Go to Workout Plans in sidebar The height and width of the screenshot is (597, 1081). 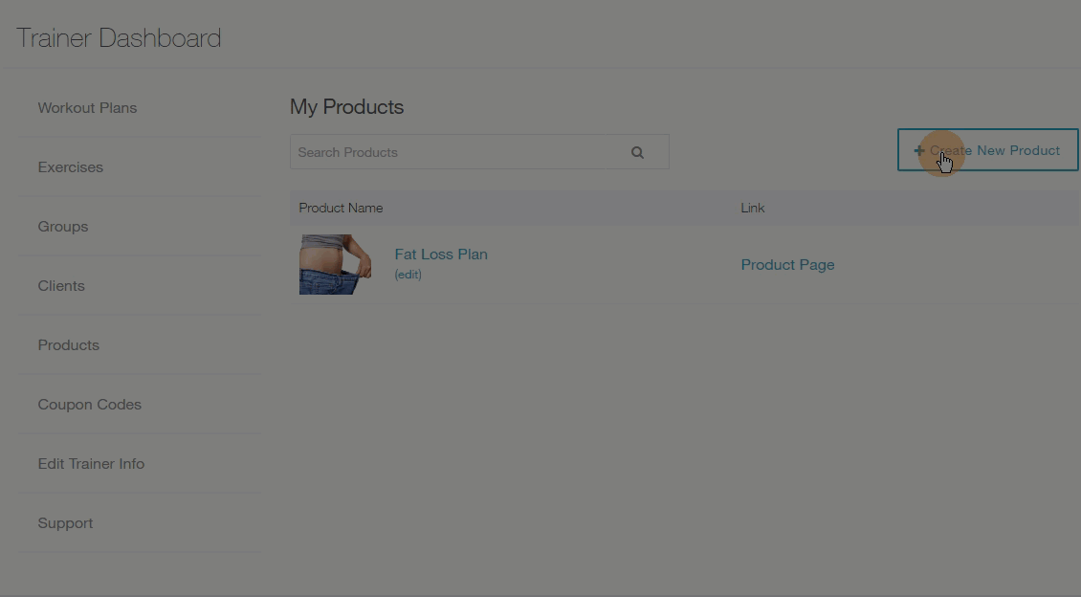(88, 107)
